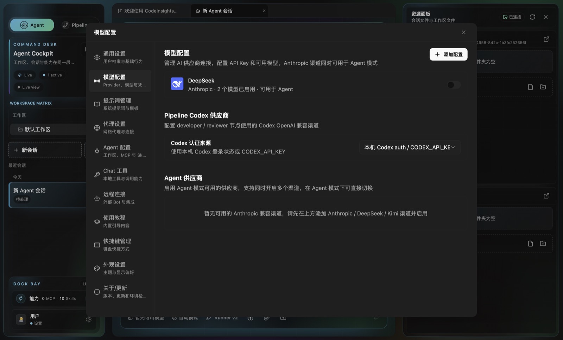Click the 新会话 new conversation button
Image resolution: width=563 pixels, height=340 pixels.
coord(45,150)
